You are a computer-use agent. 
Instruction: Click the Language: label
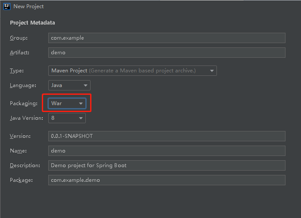click(23, 85)
